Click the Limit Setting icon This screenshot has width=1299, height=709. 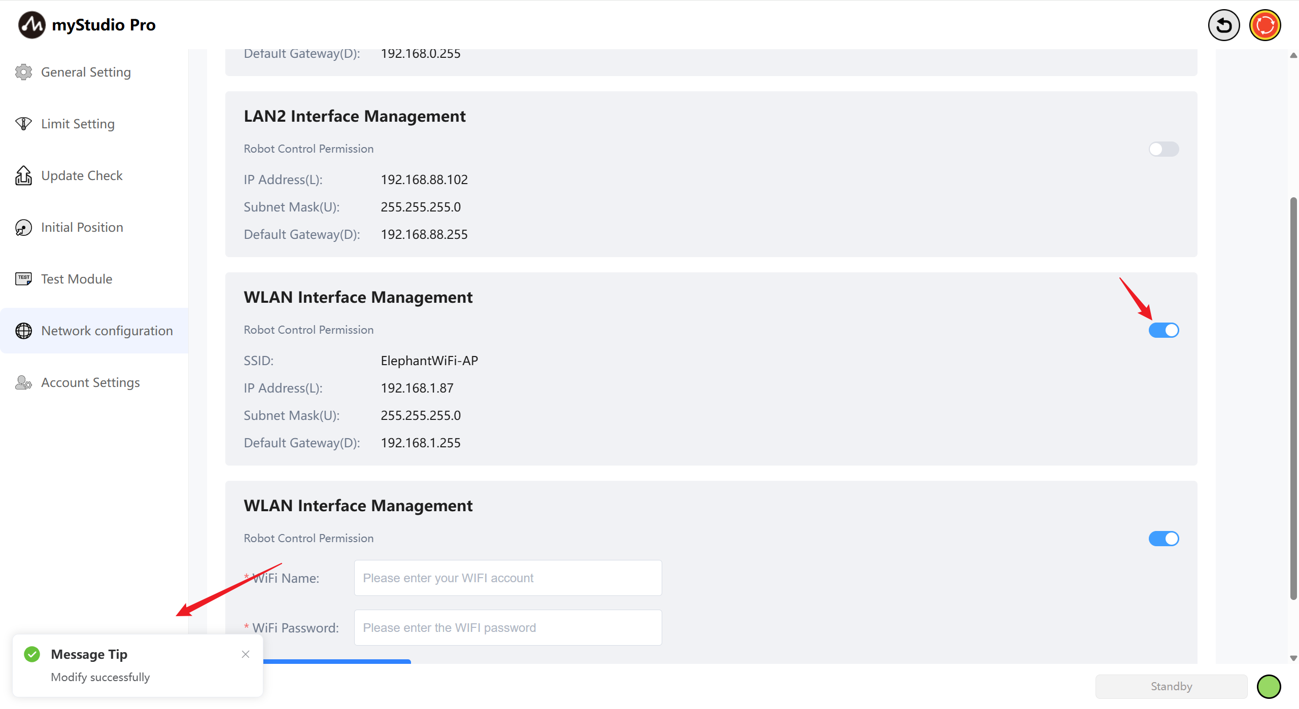[23, 124]
